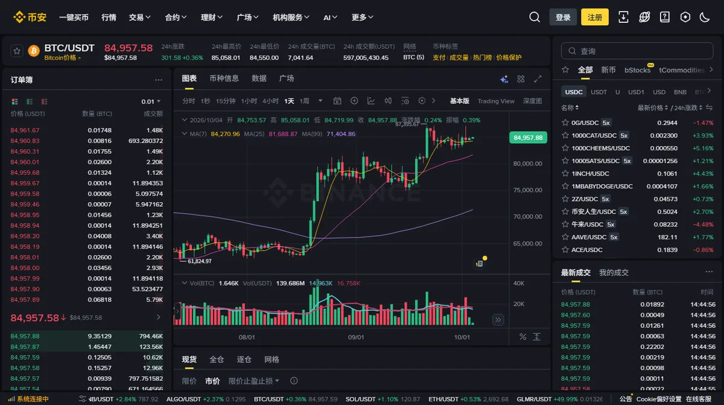
Task: Select the 4小时 chart interval
Action: pos(270,101)
